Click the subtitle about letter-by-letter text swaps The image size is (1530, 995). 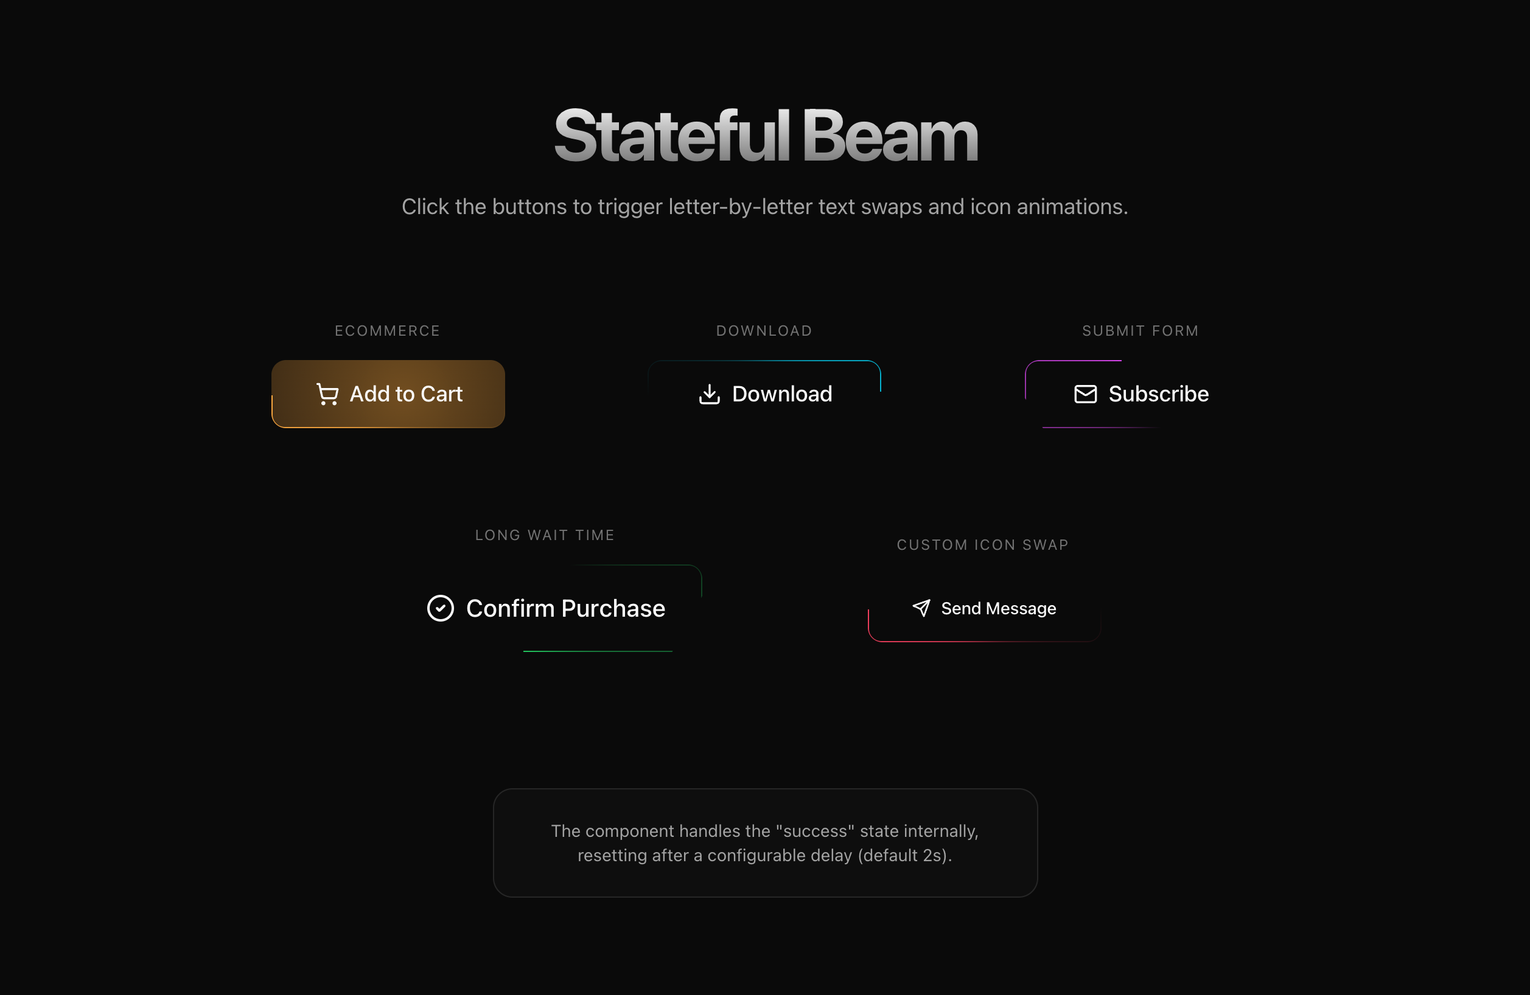(764, 207)
